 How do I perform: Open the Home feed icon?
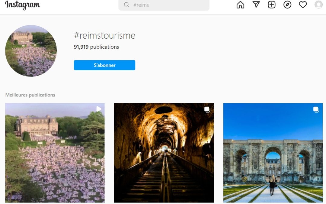[240, 5]
